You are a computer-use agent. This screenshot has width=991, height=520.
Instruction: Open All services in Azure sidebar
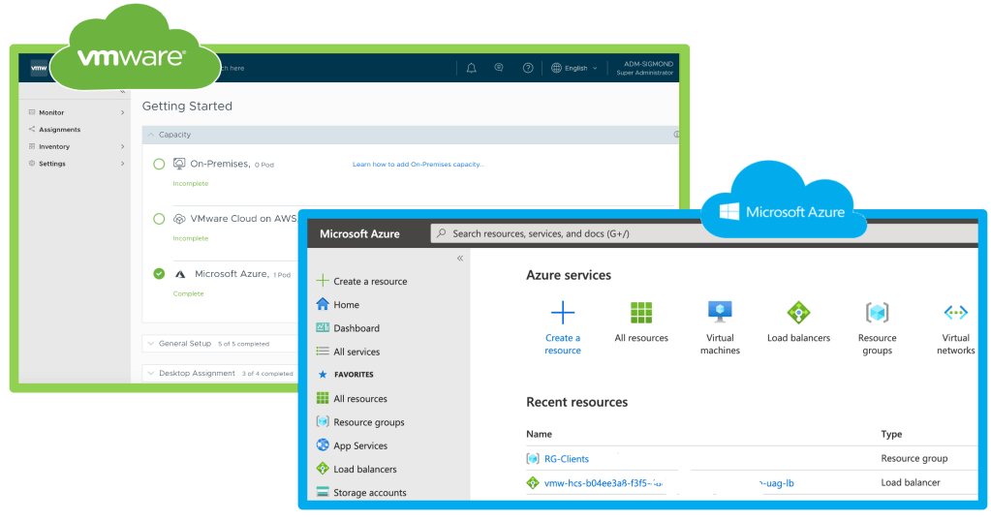point(356,352)
